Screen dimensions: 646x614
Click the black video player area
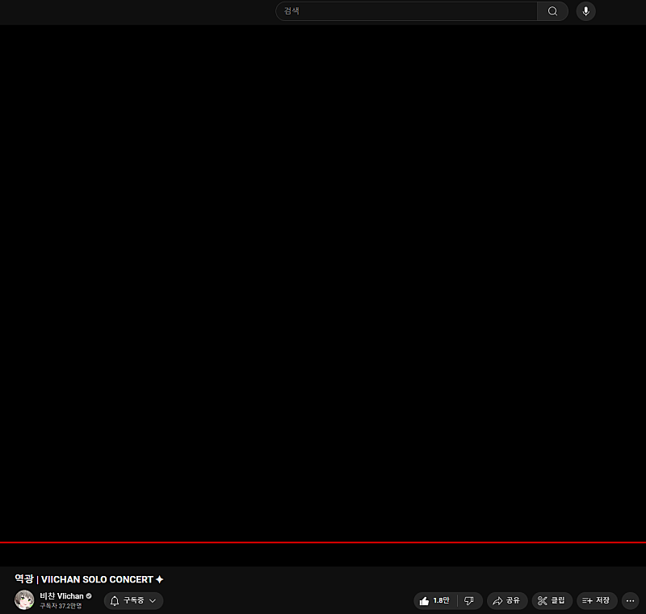pyautogui.click(x=323, y=283)
